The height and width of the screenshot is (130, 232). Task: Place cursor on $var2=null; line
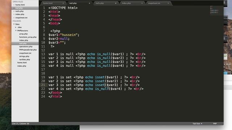click(59, 39)
